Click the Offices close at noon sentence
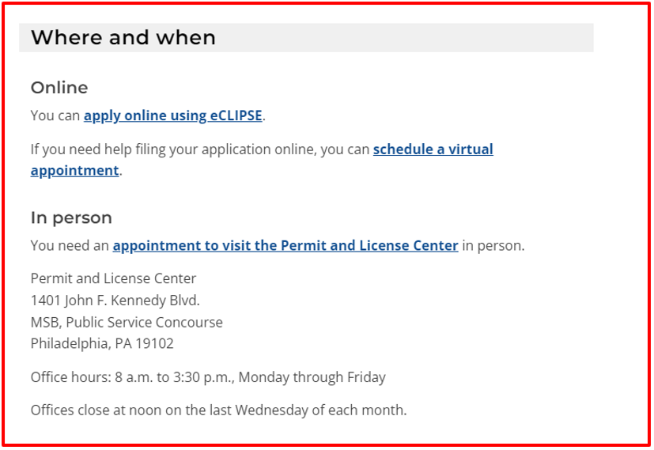 tap(218, 410)
